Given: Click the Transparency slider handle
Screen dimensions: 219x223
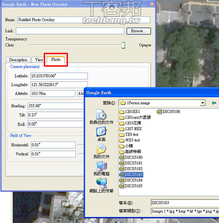Looking at the screenshot, I should coord(123,45).
